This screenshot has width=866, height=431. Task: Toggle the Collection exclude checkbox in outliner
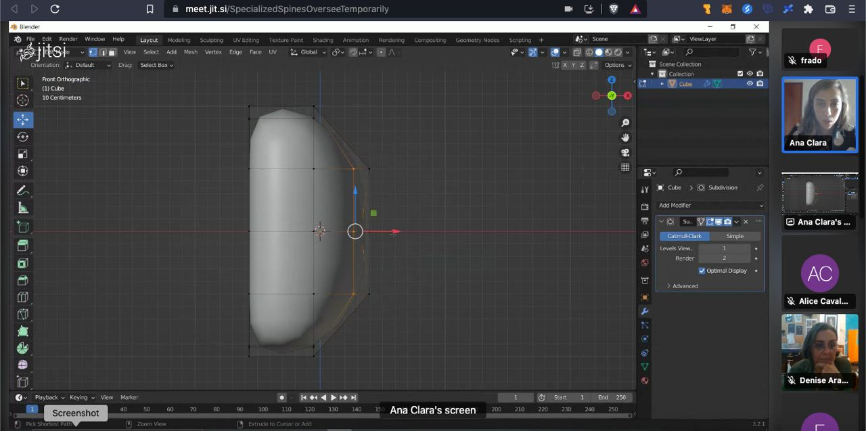point(739,74)
